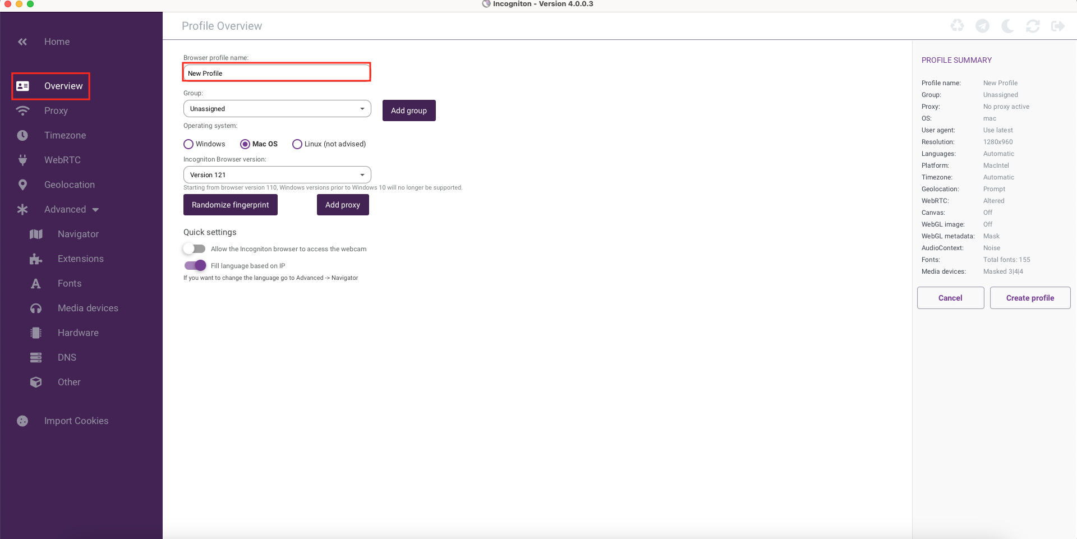1077x539 pixels.
Task: Click the 'MacIntel' platform value
Action: pos(996,165)
